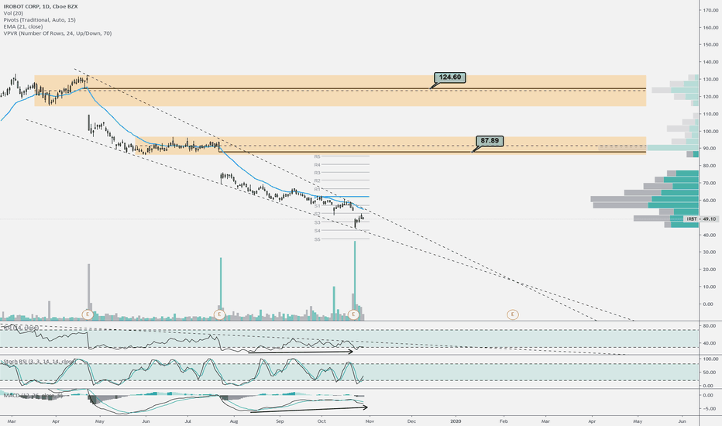Click the R4 pivot level label

coord(318,164)
